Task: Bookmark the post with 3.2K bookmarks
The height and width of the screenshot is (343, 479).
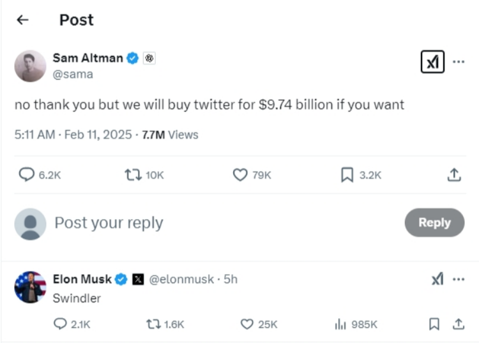Action: tap(347, 174)
